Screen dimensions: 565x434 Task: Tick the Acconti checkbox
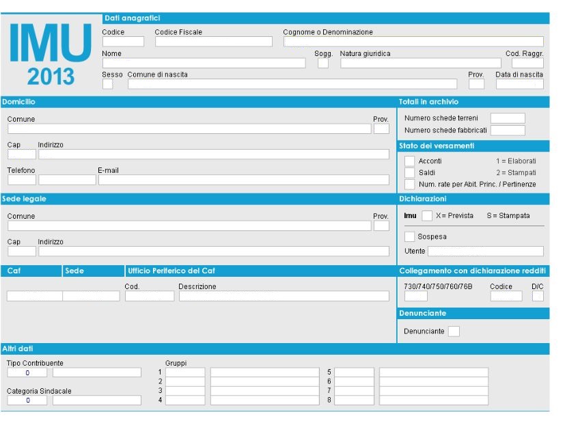click(x=409, y=161)
